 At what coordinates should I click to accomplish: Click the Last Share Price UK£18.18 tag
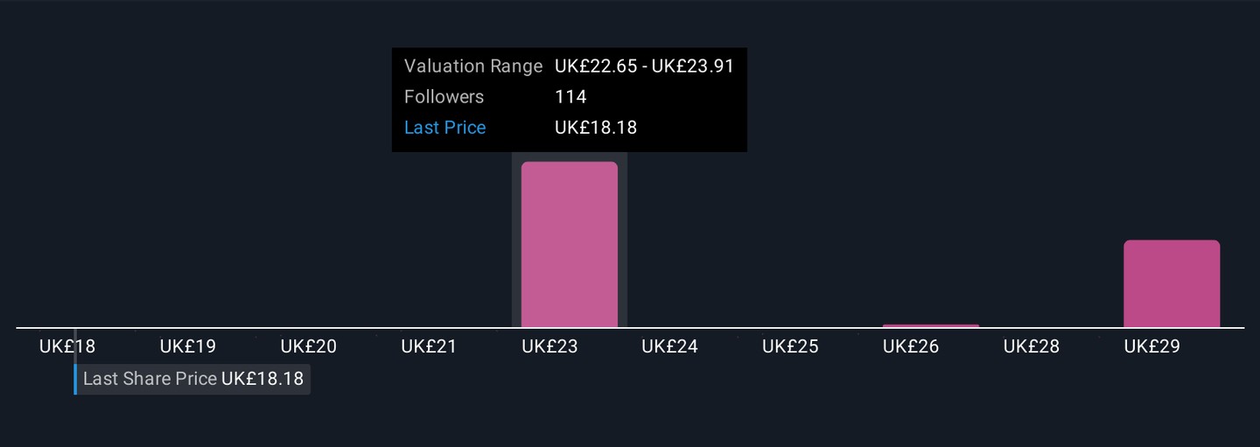click(x=193, y=380)
